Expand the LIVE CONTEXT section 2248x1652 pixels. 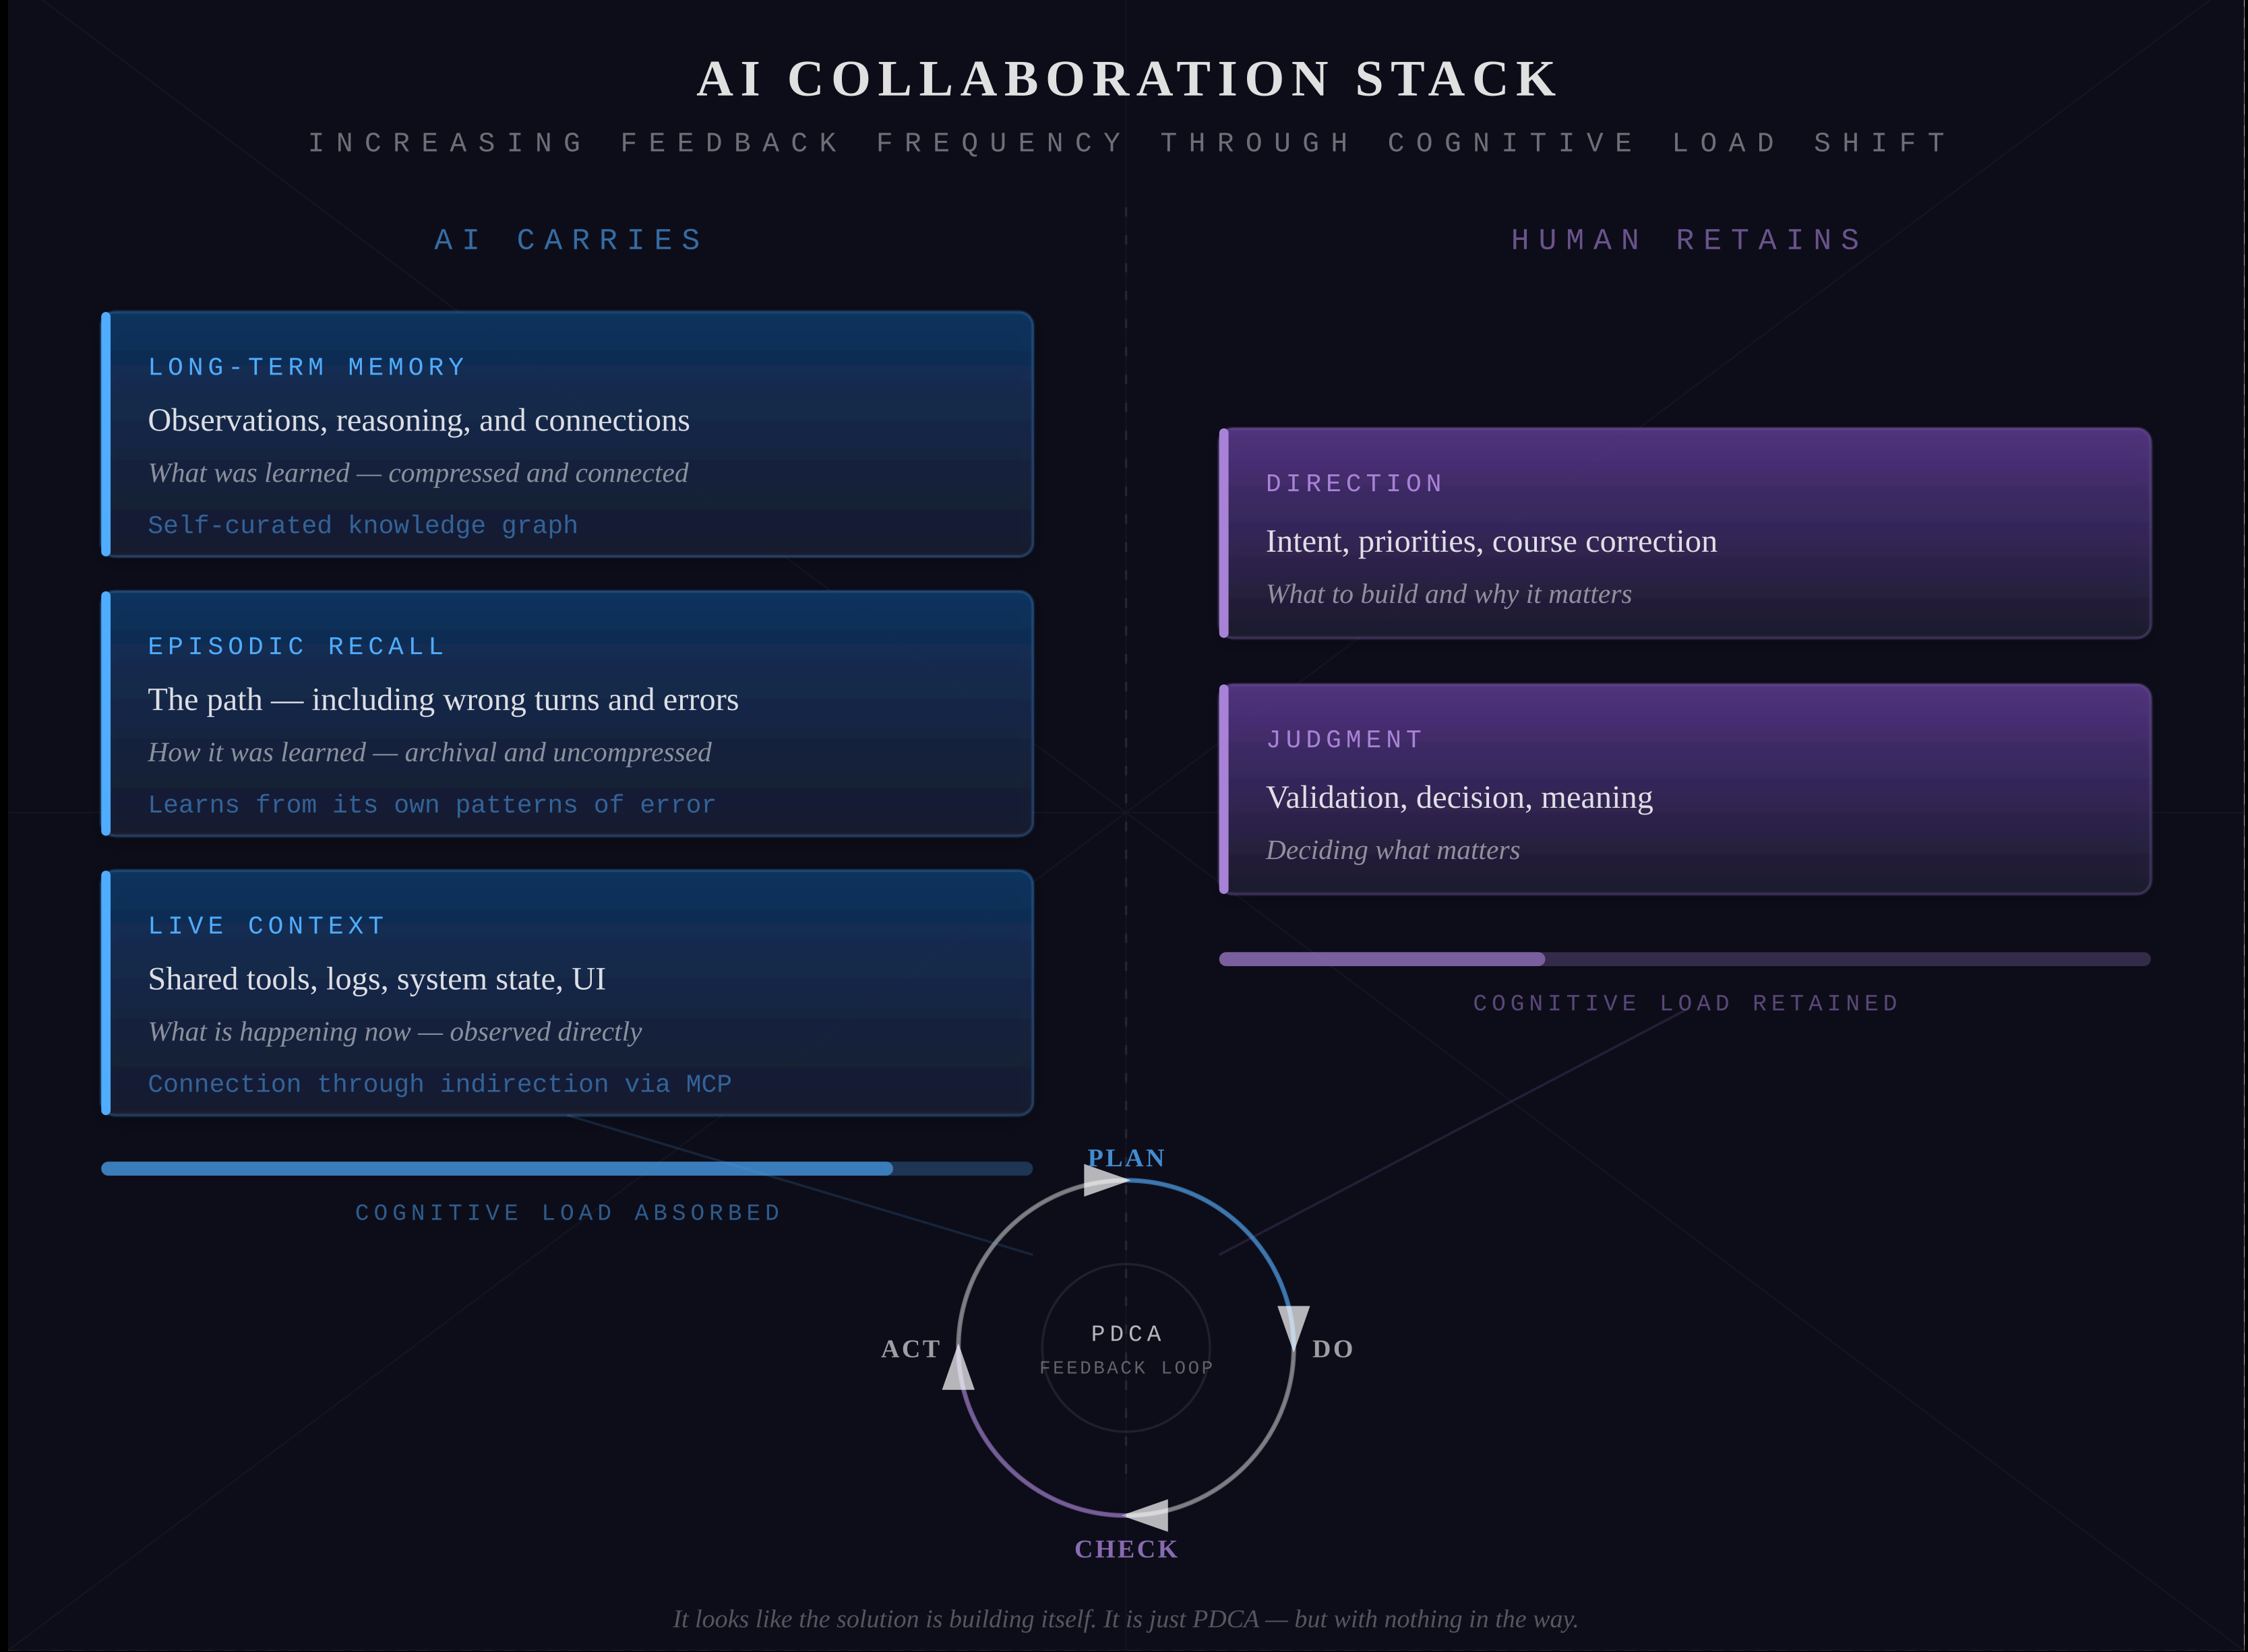[568, 992]
